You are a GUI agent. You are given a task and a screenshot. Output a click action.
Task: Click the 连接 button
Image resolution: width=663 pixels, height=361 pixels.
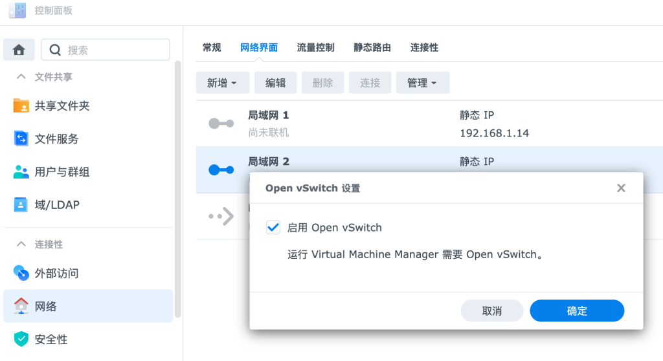click(370, 83)
